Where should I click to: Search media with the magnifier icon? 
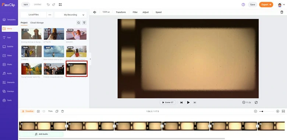point(78,23)
